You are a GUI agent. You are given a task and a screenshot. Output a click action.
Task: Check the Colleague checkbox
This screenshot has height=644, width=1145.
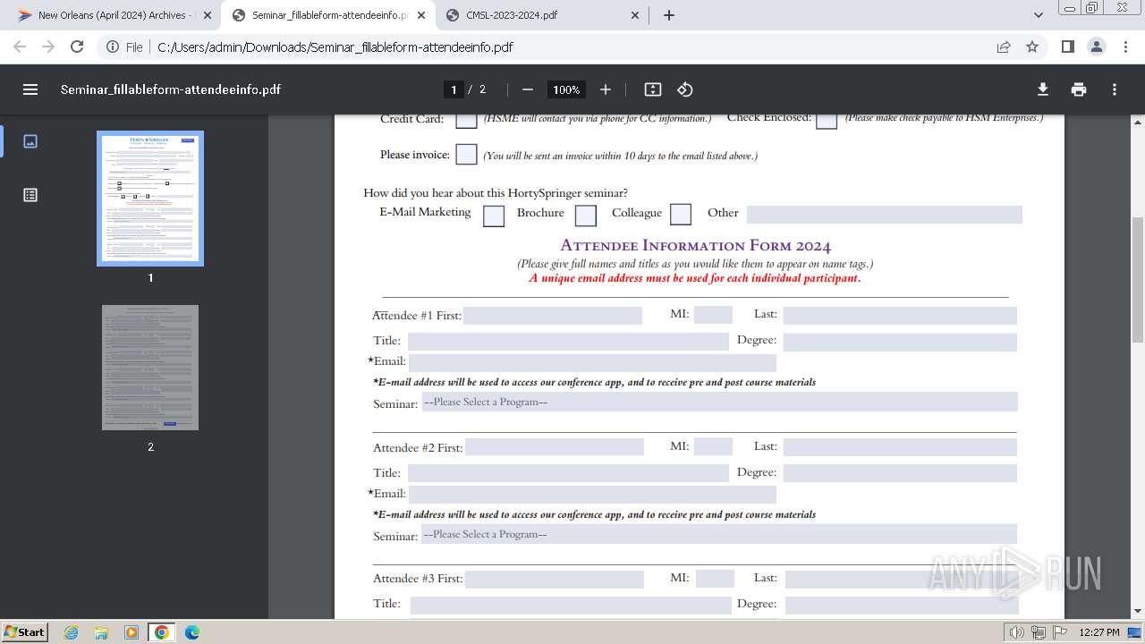click(x=681, y=215)
